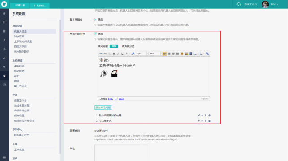This screenshot has height=161, width=288.
Task: Select the 编辑 tab for FAQ
Action: click(114, 46)
